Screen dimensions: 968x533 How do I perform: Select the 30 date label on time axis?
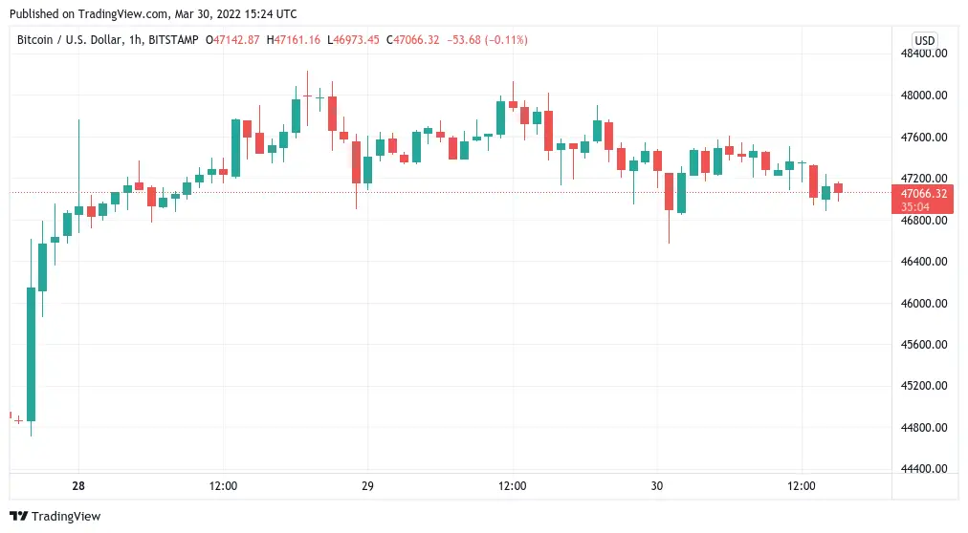(656, 486)
